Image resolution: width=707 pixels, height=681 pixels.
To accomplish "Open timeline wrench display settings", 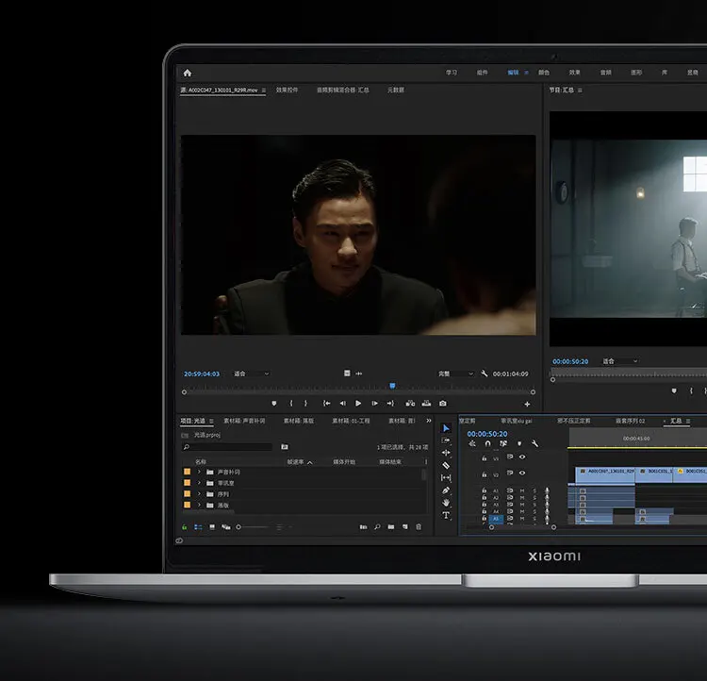I will point(534,443).
